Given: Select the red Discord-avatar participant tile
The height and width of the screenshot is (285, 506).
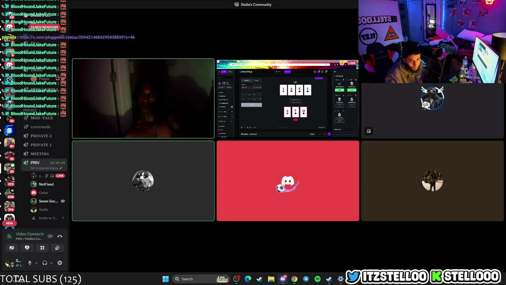Looking at the screenshot, I should [288, 181].
